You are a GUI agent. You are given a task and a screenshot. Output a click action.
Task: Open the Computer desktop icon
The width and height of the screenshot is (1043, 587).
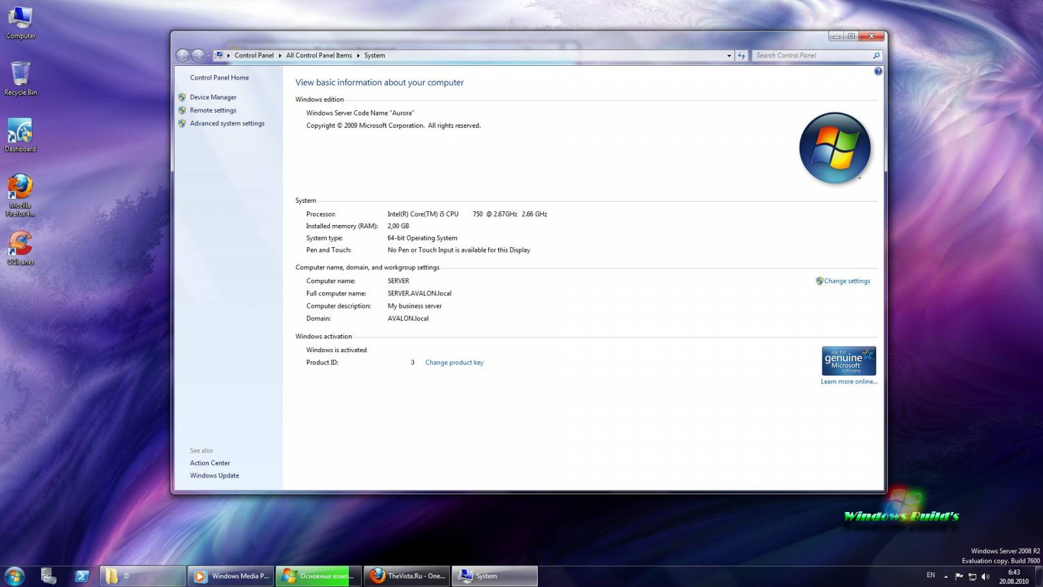pos(20,22)
